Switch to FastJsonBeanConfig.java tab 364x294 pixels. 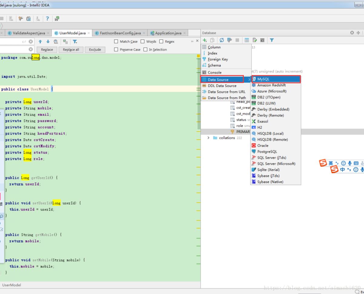pyautogui.click(x=120, y=33)
